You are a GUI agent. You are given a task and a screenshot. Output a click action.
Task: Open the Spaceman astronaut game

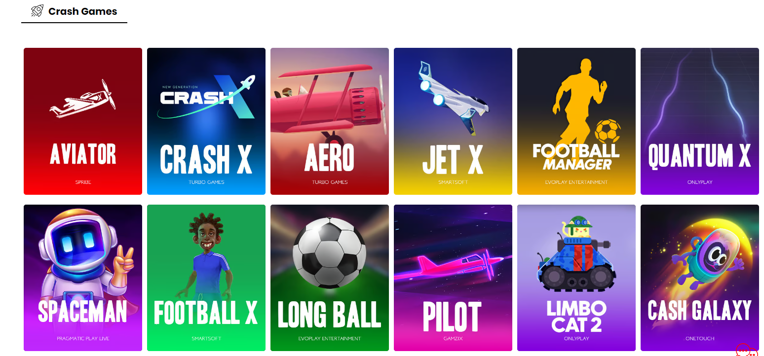point(83,278)
